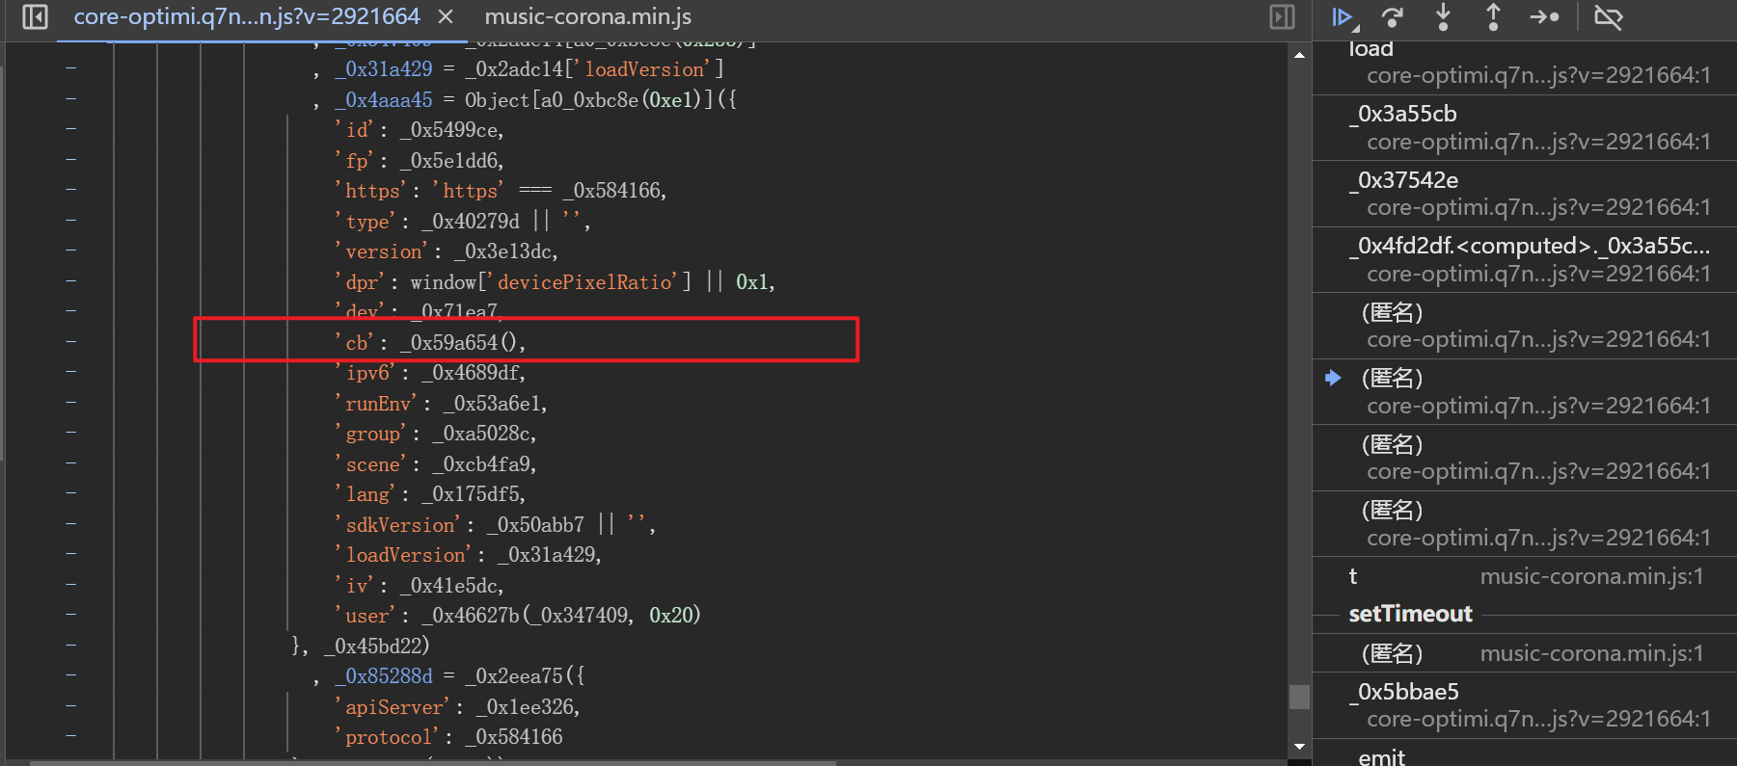Image resolution: width=1737 pixels, height=766 pixels.
Task: Hide the debugger sidebar panel
Action: coord(1282,17)
